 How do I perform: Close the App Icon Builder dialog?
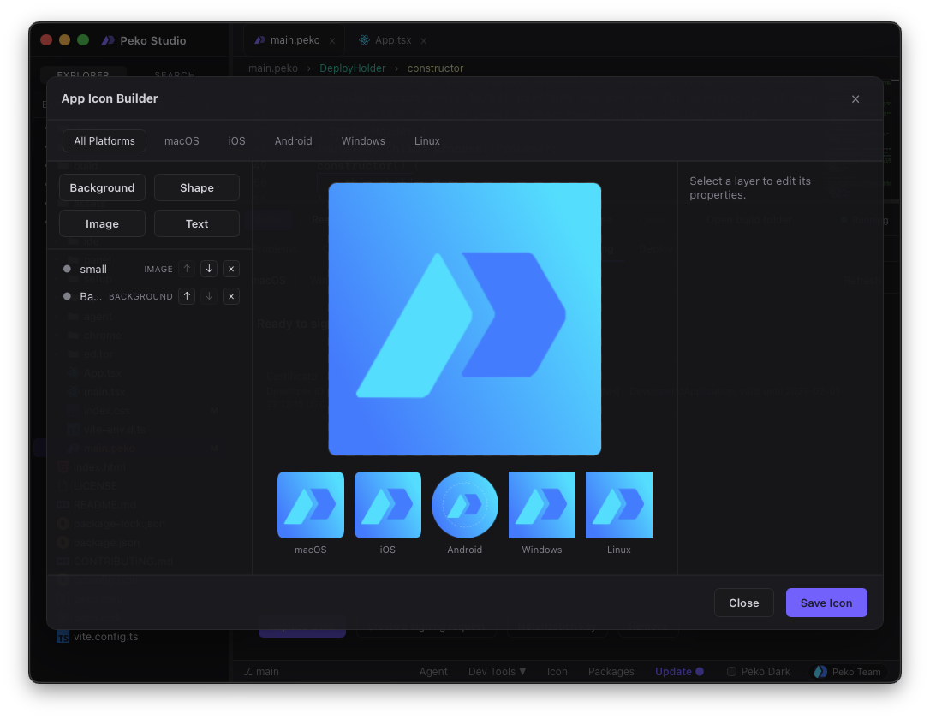point(855,99)
